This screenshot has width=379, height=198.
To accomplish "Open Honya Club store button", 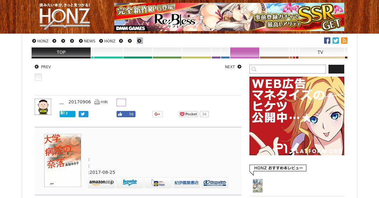I will [x=215, y=183].
